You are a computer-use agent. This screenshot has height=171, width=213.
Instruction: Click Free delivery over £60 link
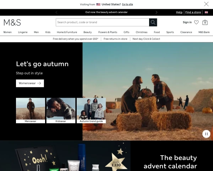click(x=76, y=39)
